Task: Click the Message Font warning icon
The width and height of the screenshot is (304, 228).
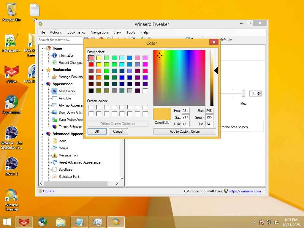Action: point(55,155)
